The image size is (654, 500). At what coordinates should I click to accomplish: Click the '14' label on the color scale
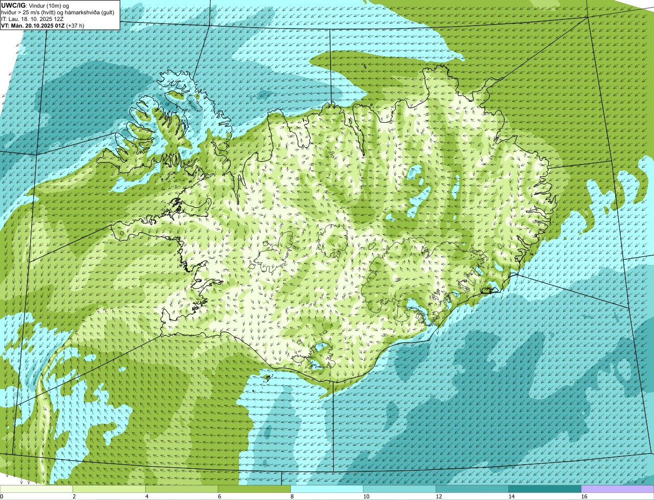click(511, 496)
